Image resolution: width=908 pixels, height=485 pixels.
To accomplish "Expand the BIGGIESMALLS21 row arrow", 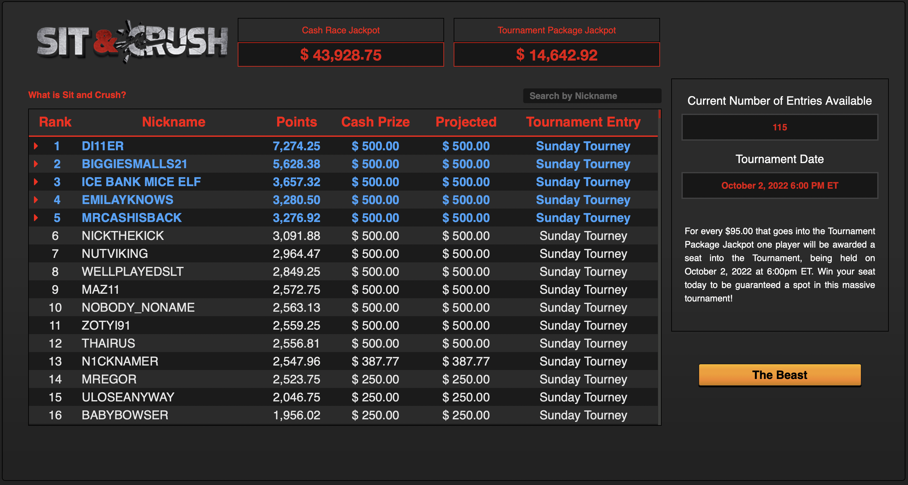I will [36, 164].
